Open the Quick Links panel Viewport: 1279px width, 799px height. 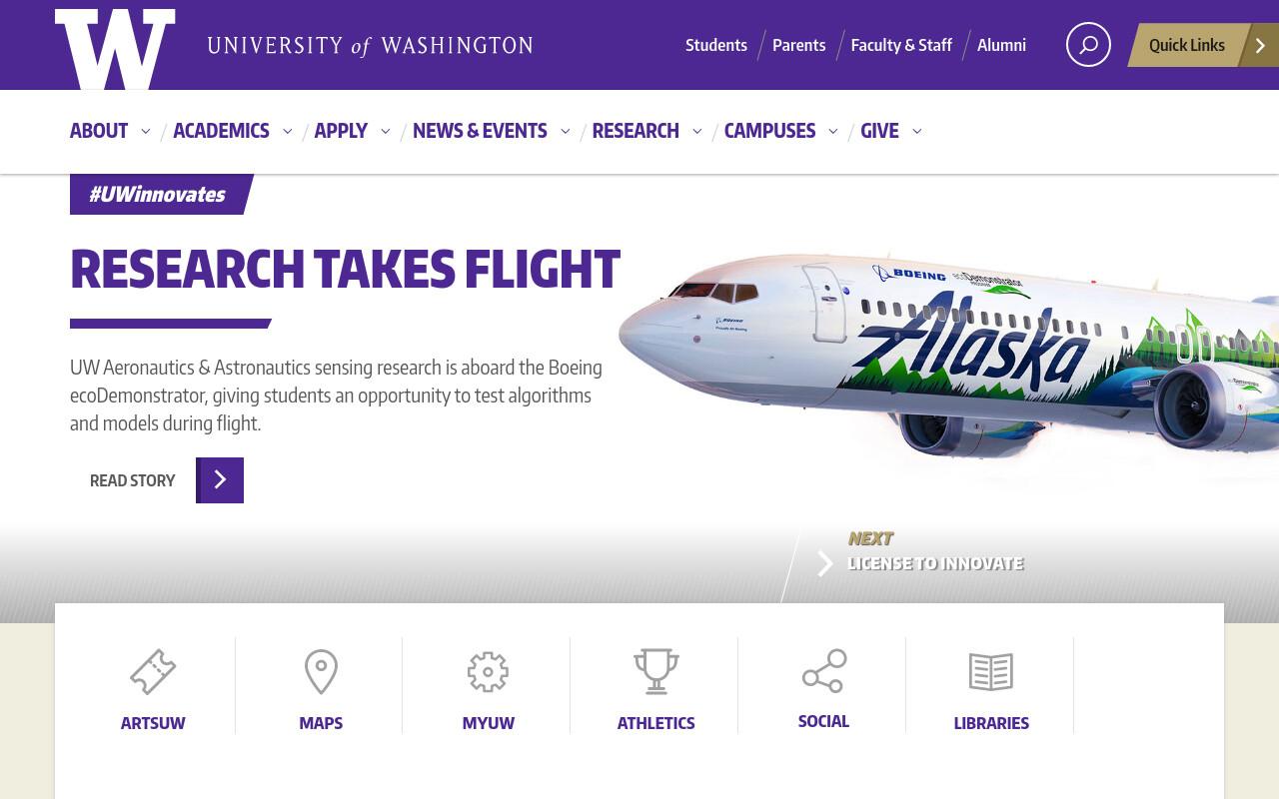click(1203, 45)
